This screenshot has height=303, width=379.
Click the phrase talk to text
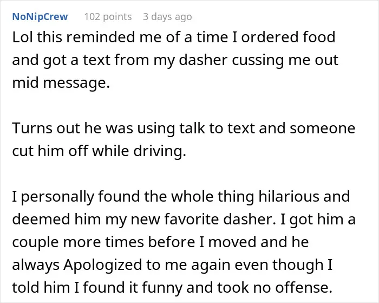217,128
